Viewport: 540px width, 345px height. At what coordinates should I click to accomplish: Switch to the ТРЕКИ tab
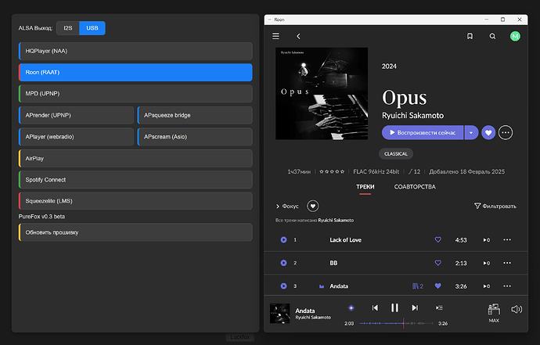(x=365, y=187)
